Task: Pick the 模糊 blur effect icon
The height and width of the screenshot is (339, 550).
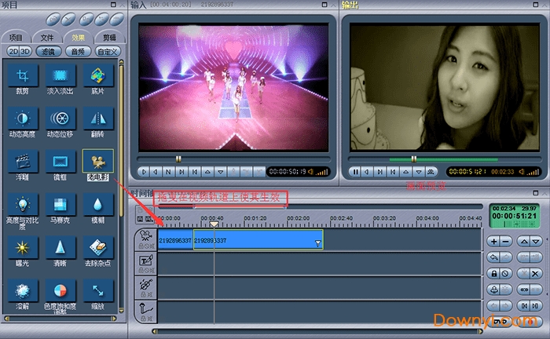Action: pos(97,206)
